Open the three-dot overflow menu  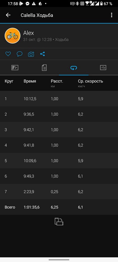point(112,15)
